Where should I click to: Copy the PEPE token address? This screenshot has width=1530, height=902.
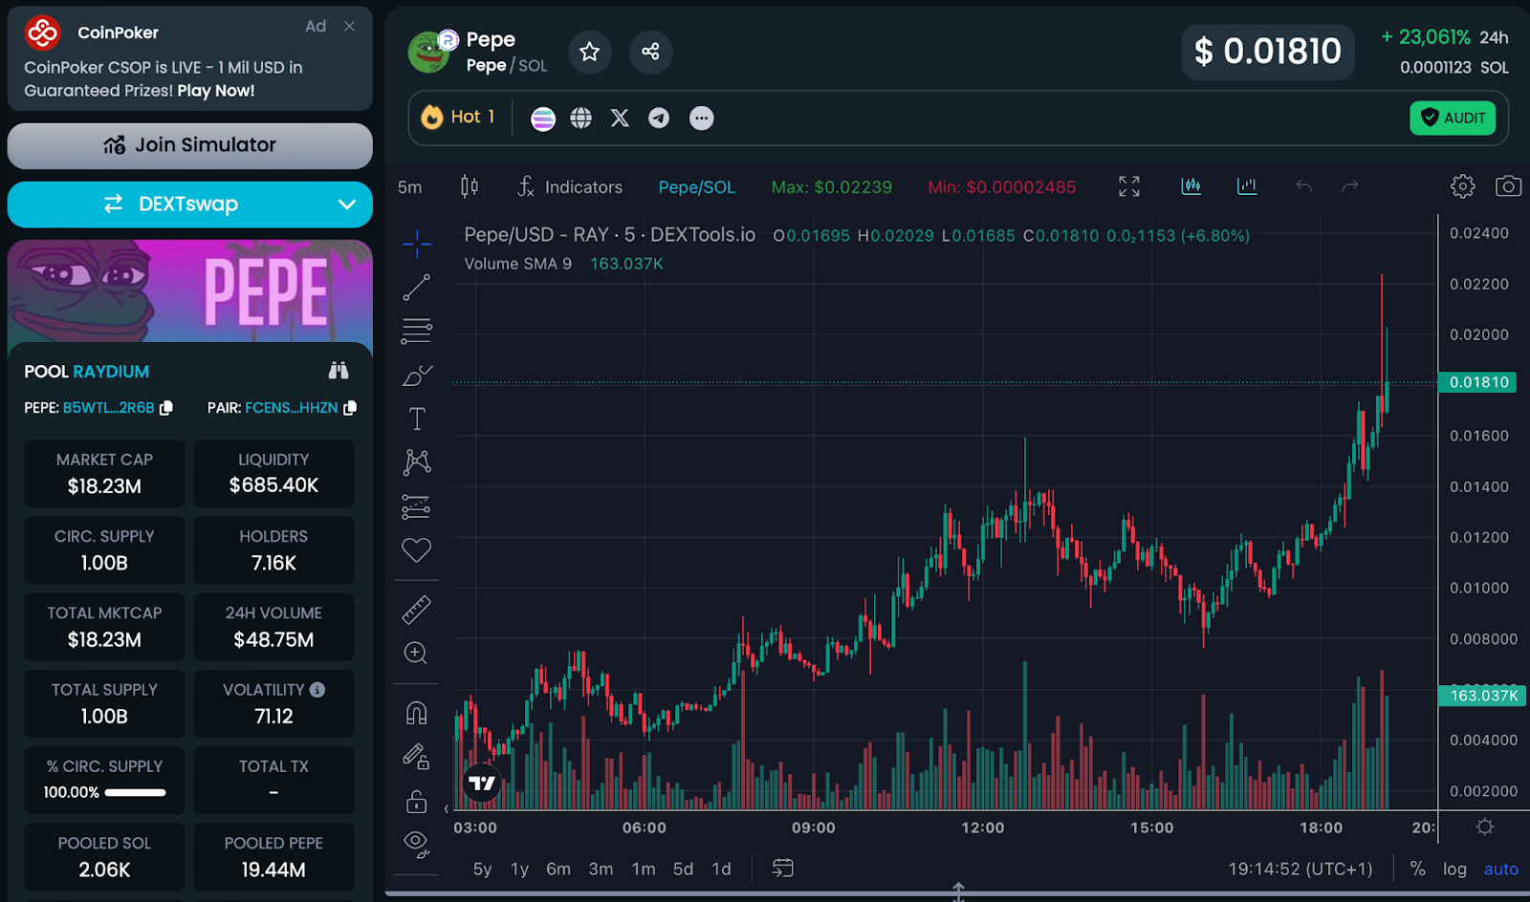pos(166,408)
